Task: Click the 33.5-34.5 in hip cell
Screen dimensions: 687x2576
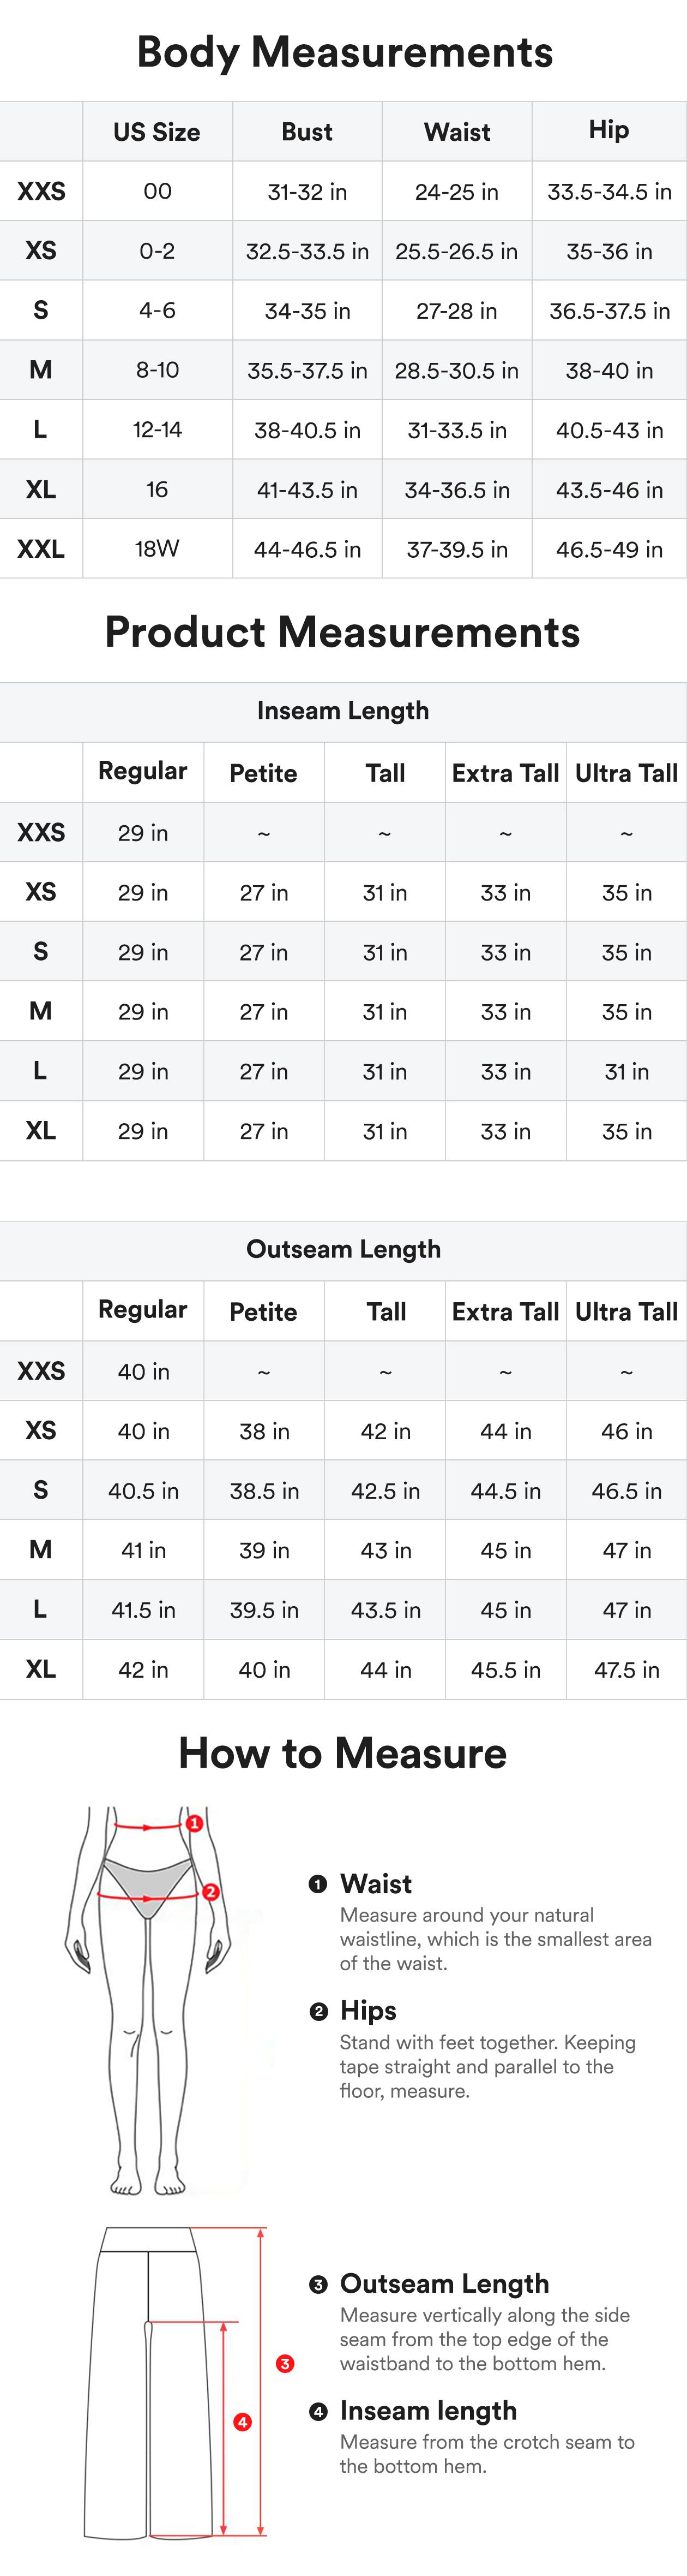Action: coord(609,192)
